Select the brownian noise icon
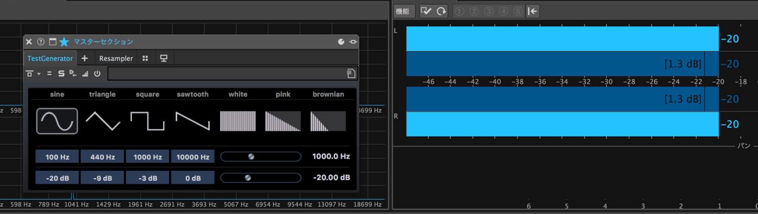Screen dimensions: 758x214 pyautogui.click(x=328, y=121)
